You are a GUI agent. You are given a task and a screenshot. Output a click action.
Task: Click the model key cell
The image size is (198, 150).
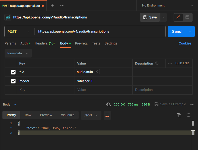[46, 81]
